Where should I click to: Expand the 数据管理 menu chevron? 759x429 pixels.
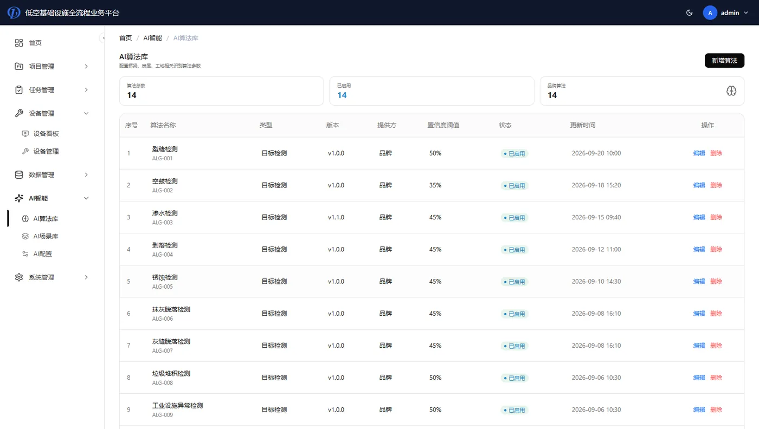86,174
